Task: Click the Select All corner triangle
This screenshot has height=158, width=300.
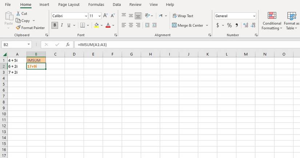Action: pyautogui.click(x=5, y=54)
